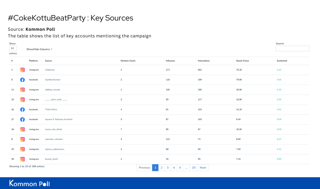Click the Facebook icon for Ajantha Kumari
Screen dimensions: 320x189
coord(22,80)
